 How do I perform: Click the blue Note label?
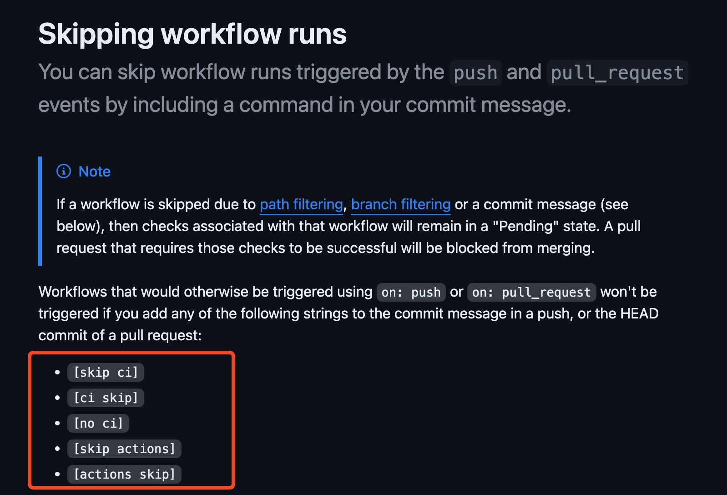point(95,172)
